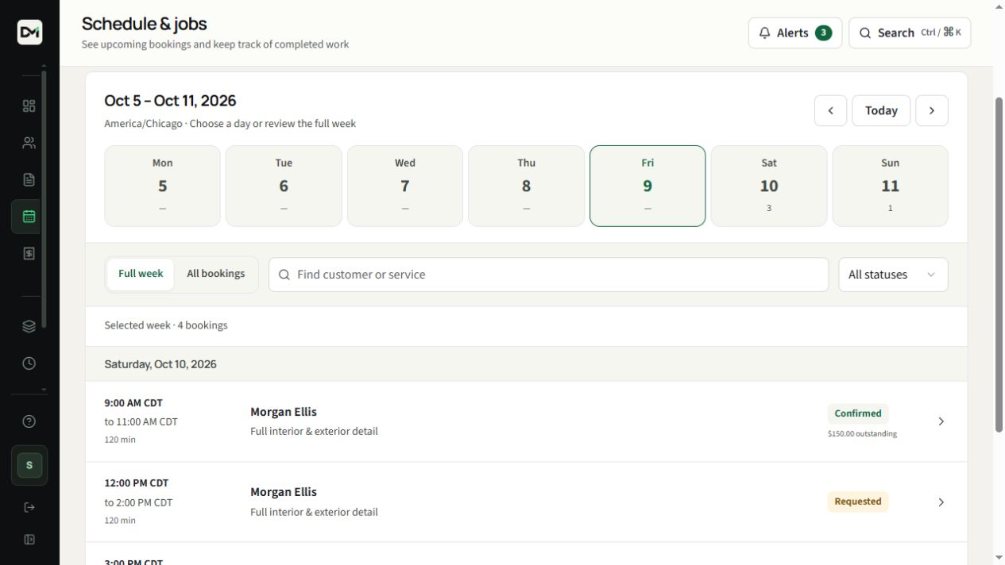Open Morgan Ellis name in 12:00 PM booking
The image size is (1005, 565).
click(x=284, y=492)
